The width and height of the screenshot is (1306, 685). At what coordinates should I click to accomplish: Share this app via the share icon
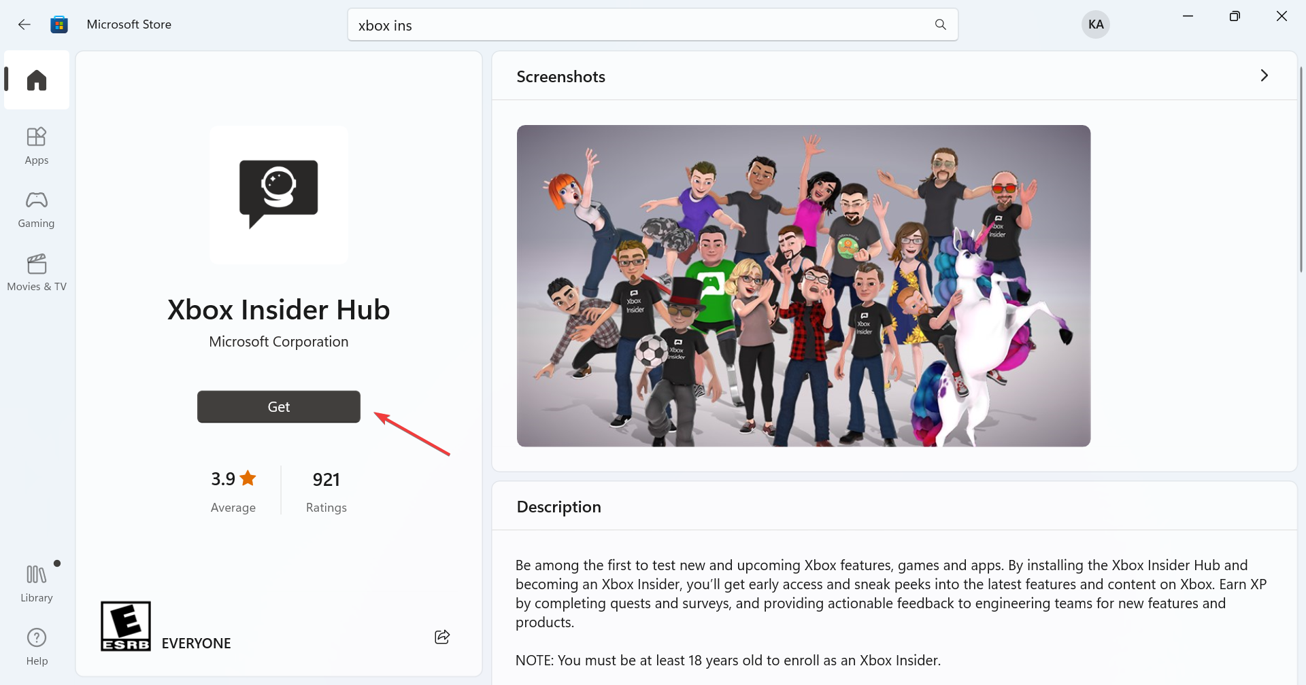[442, 637]
